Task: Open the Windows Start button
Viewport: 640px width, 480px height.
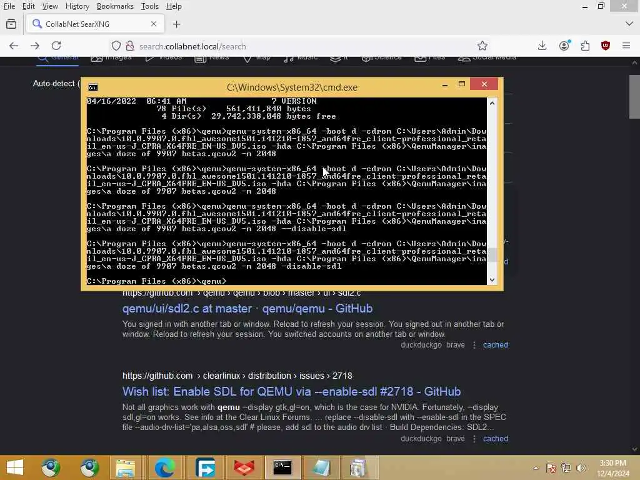Action: click(x=15, y=467)
